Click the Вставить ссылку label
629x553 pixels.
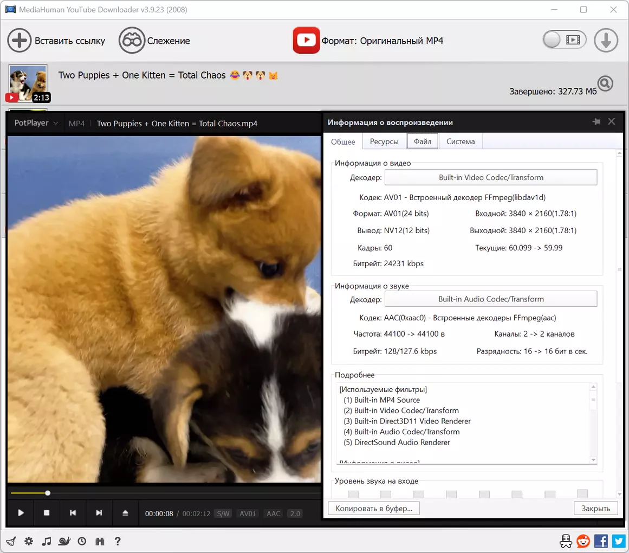click(70, 41)
